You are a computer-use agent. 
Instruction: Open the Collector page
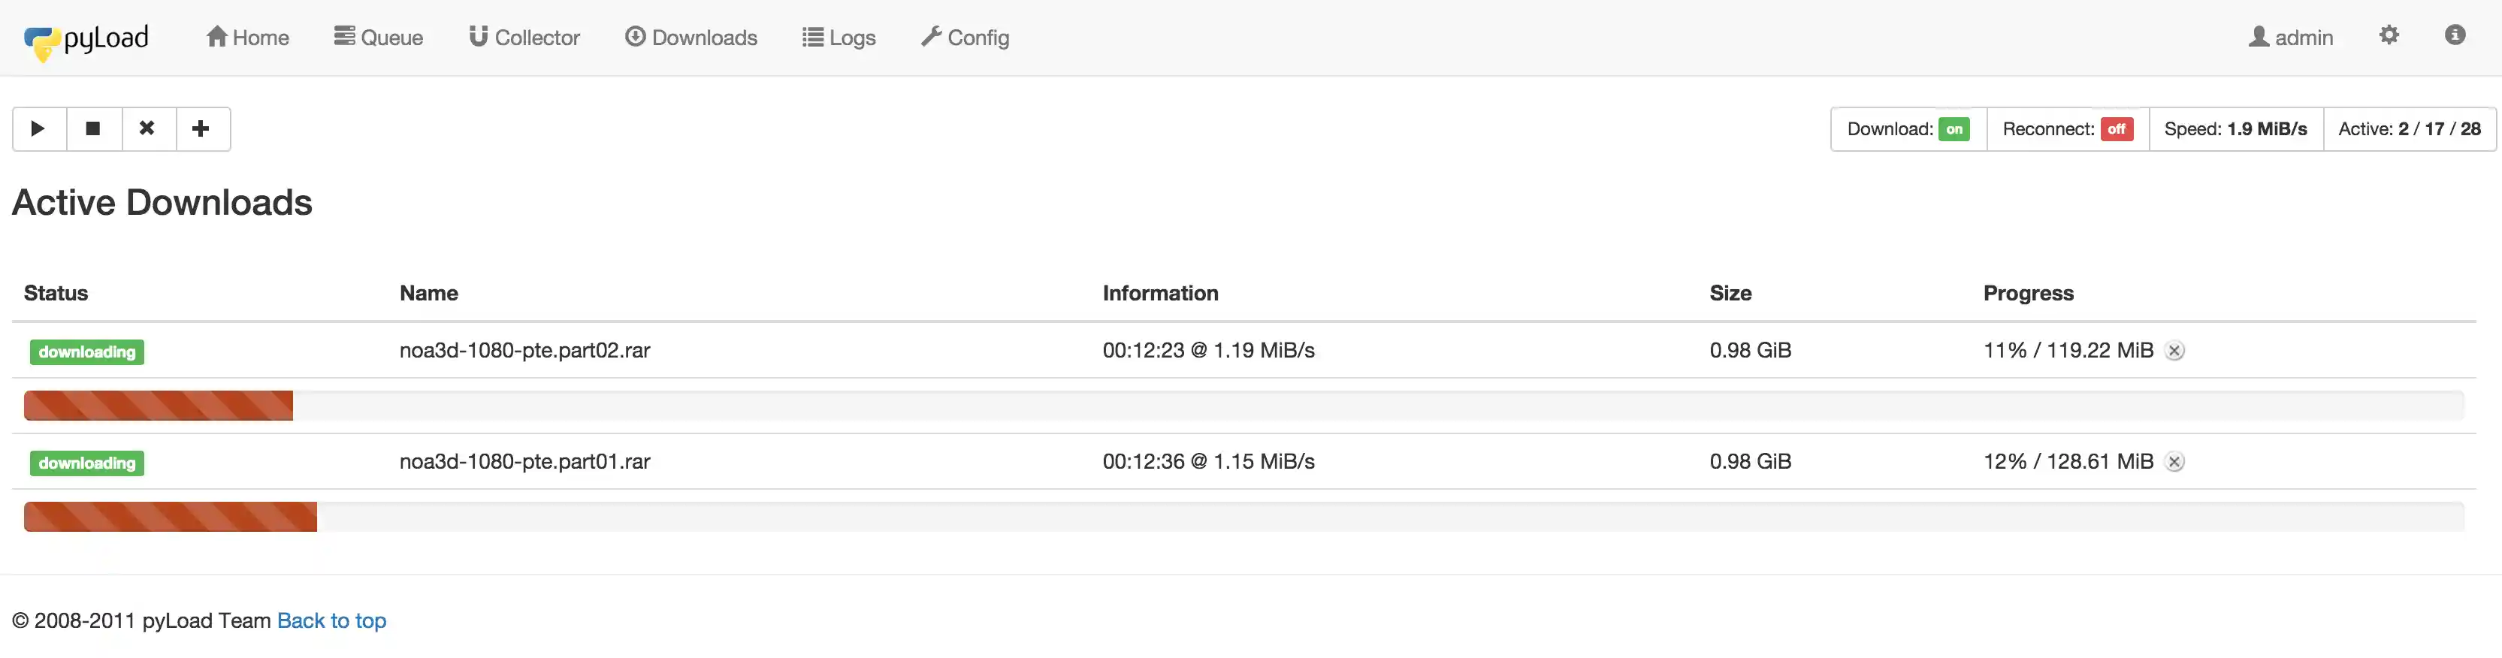pyautogui.click(x=524, y=38)
